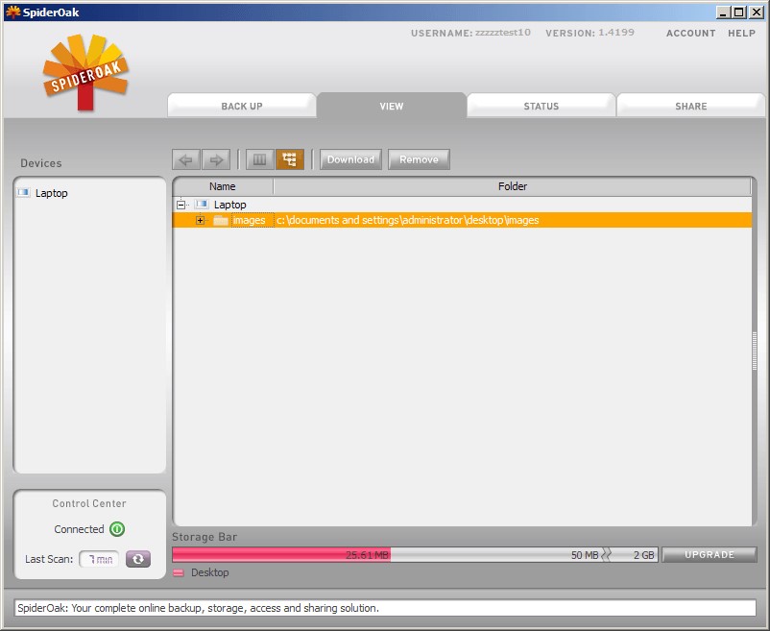Click the Connected status label
Screen dimensions: 770x631
pyautogui.click(x=79, y=529)
